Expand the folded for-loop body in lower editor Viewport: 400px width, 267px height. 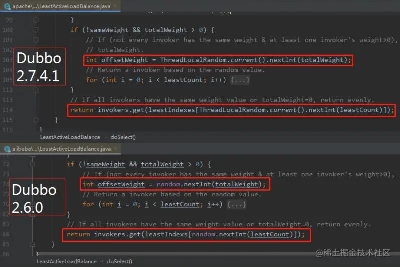point(236,204)
